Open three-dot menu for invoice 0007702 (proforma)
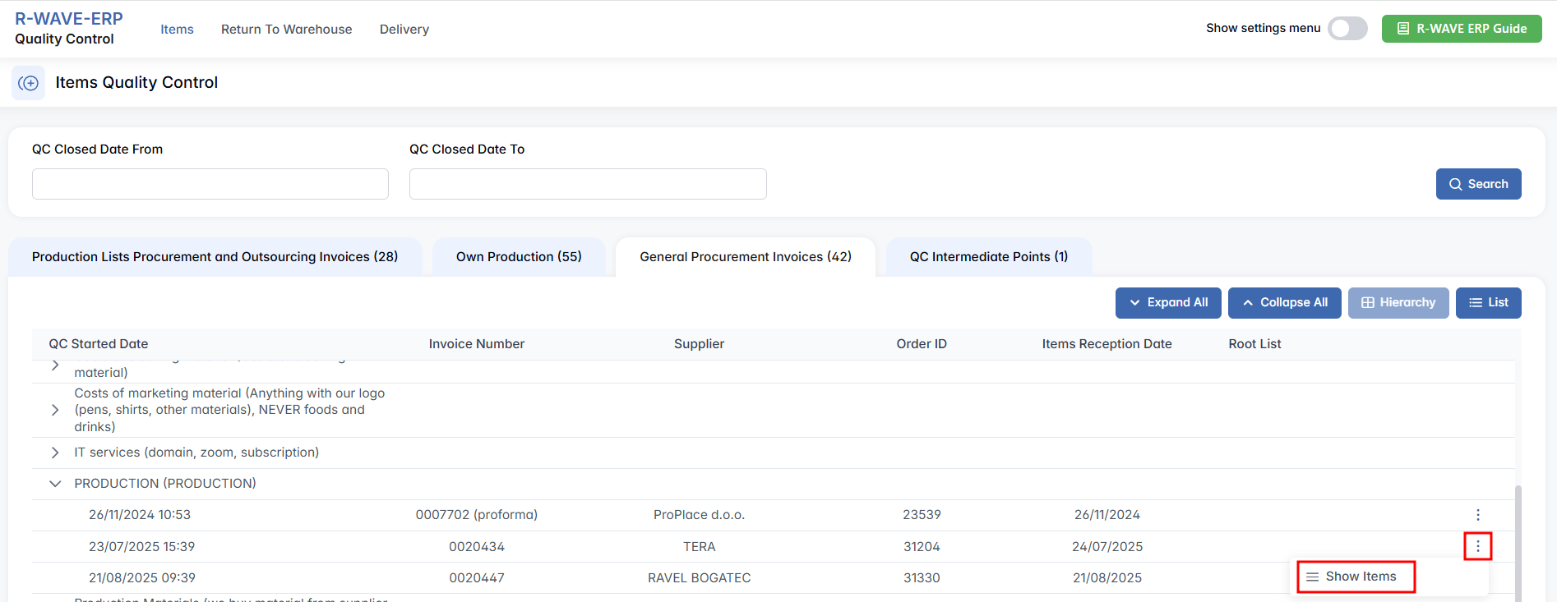 pos(1477,515)
